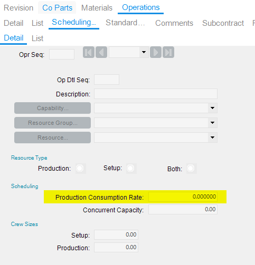Click the Resource... button
255x265 pixels.
coord(52,138)
